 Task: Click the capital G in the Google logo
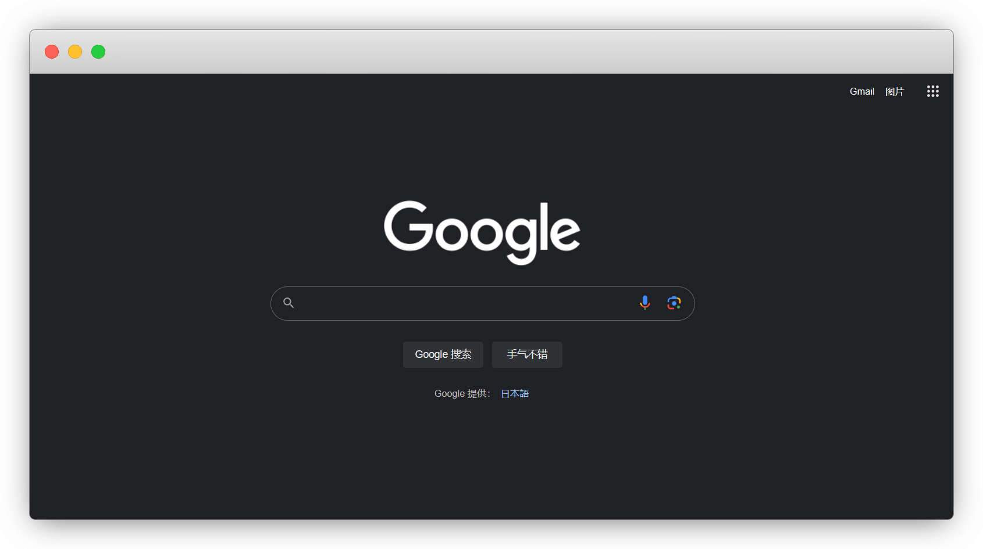coord(407,227)
